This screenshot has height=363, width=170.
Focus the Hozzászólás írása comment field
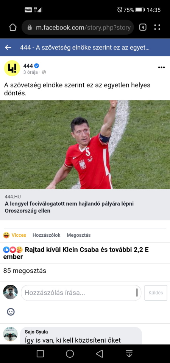pos(81,293)
